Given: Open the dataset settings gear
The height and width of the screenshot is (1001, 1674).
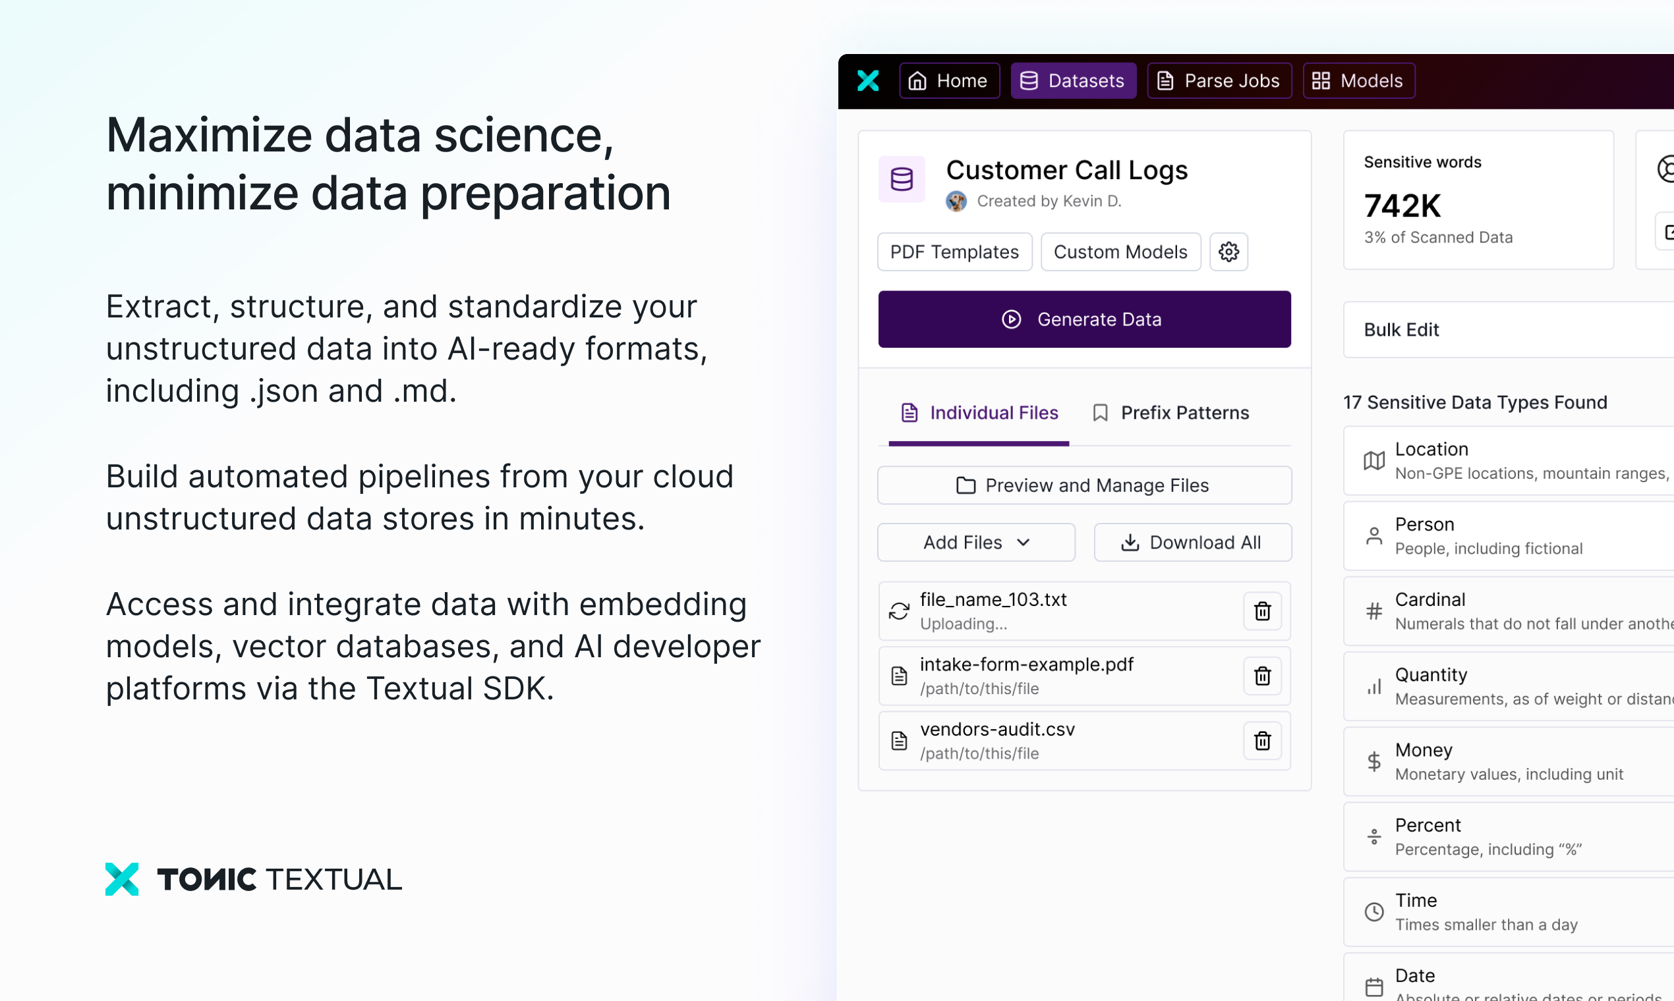Looking at the screenshot, I should tap(1228, 252).
